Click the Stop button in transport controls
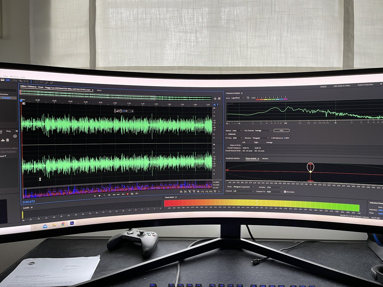The height and width of the screenshot is (287, 383). point(95,196)
